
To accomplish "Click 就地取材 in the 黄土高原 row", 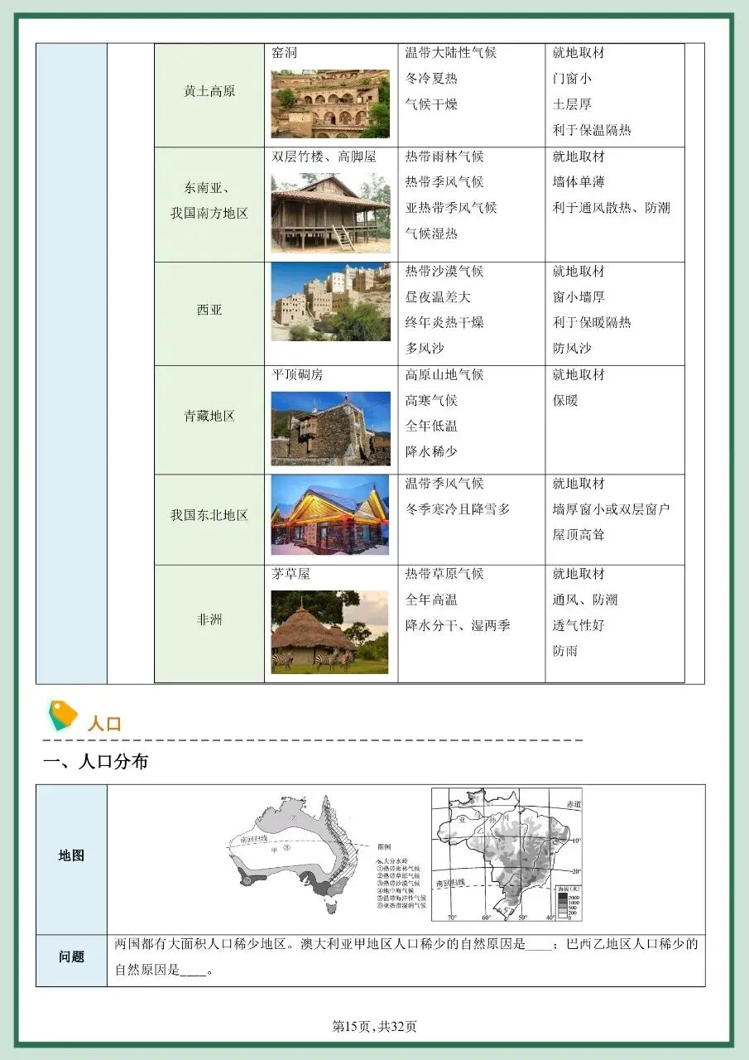I will [579, 53].
